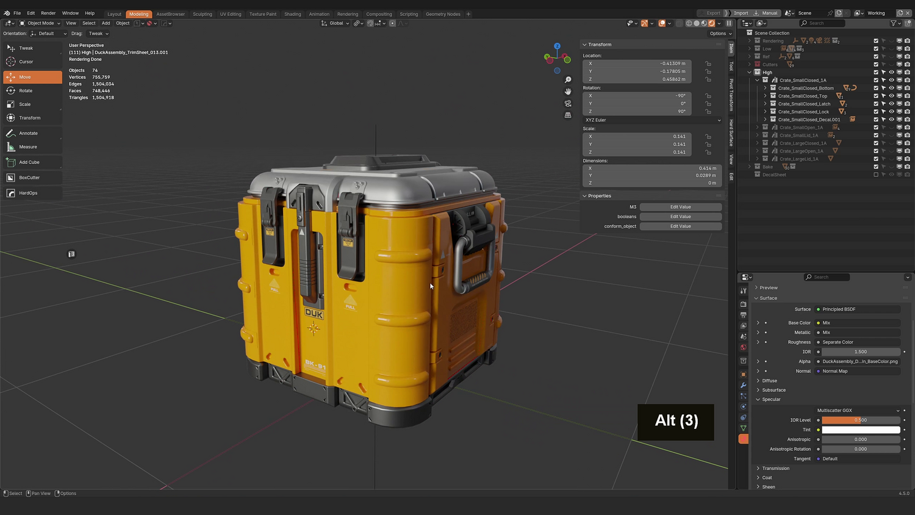Open the Orientation Default dropdown
This screenshot has width=915, height=515.
tap(49, 34)
